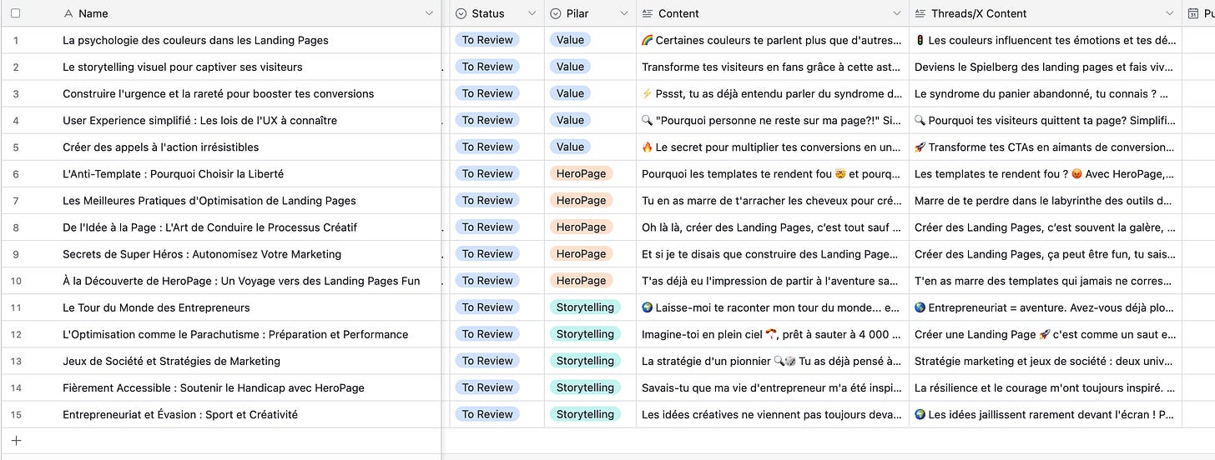Click Threads cell "Le syndrome du panier abandonné"
Viewport: 1215px width, 460px height.
click(x=1046, y=93)
